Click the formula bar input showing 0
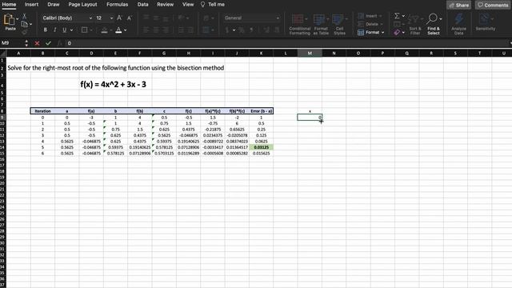 click(287, 43)
